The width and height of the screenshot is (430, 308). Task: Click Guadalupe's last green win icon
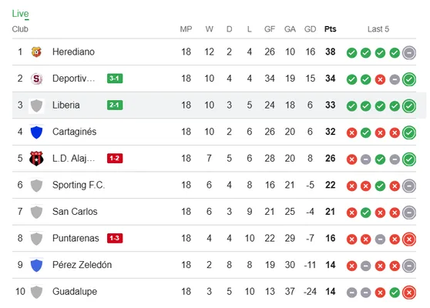[x=395, y=293]
